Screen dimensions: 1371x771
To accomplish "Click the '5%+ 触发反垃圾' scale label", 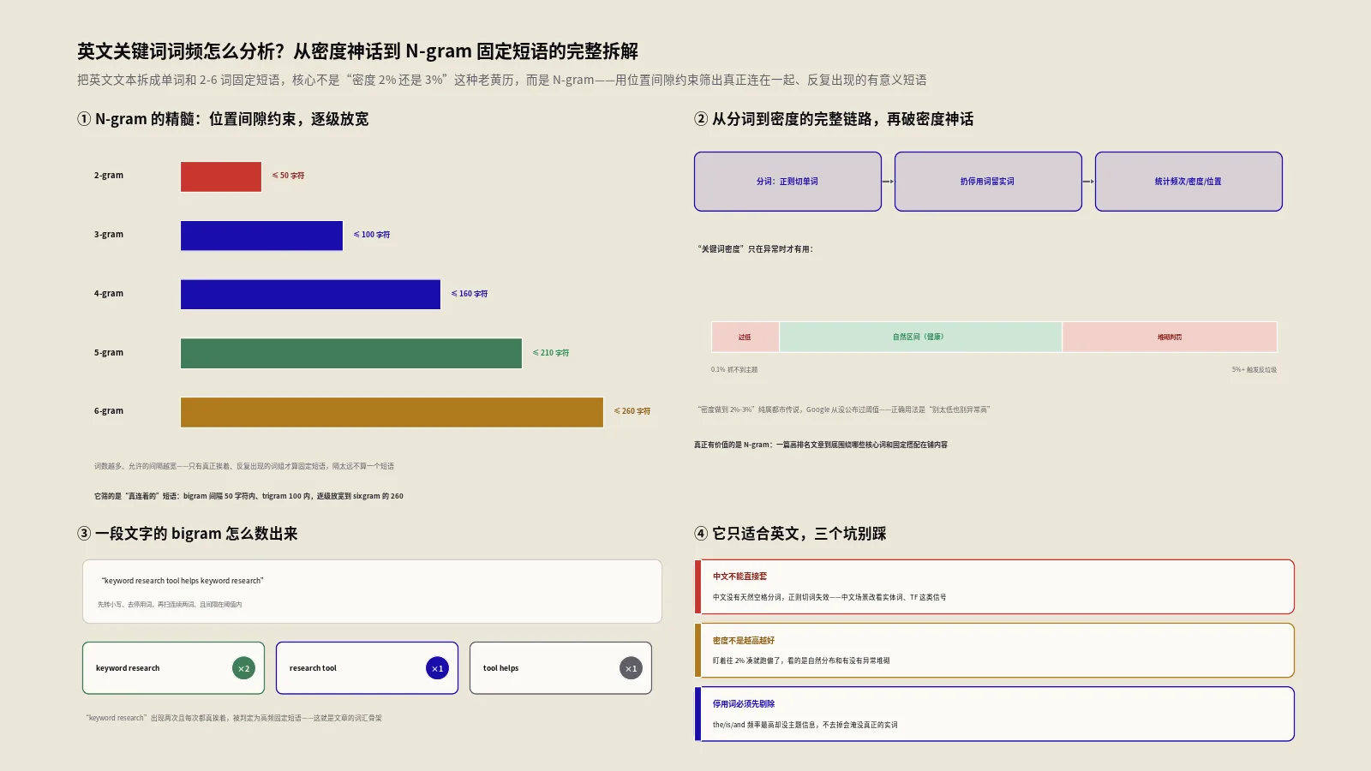I will point(1254,370).
